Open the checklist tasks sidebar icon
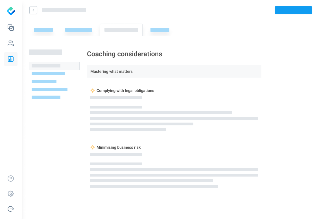Screen dimensions: 319x219 [11, 28]
